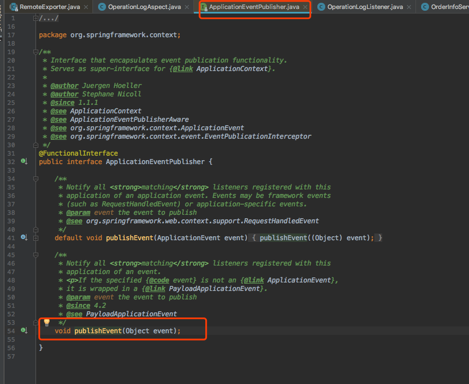
Task: Click ApplicationEventPublisherAware in the @see line
Action: coord(129,120)
